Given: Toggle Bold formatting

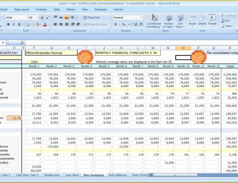Looking at the screenshot, I should coord(9,24).
